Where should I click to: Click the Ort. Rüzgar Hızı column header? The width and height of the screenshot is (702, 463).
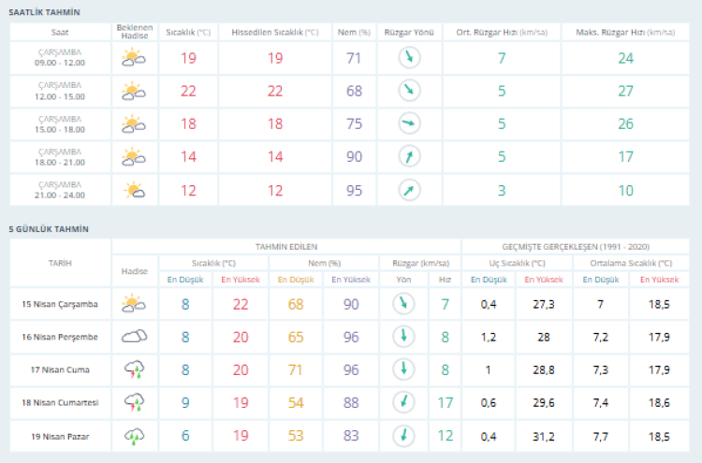point(501,32)
